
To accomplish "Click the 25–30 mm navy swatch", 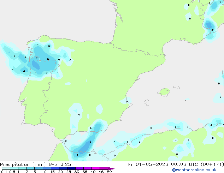I will tap(71, 168).
